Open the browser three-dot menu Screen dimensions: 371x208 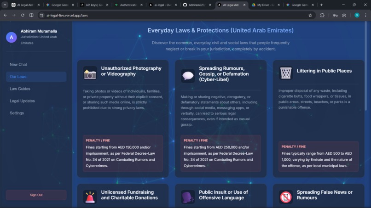coord(365,15)
